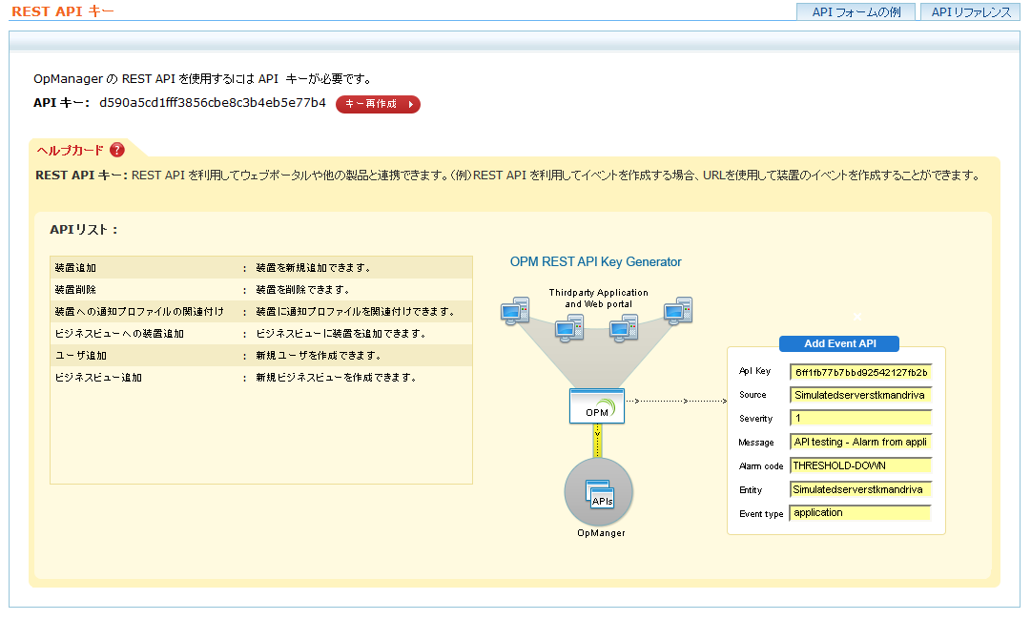The width and height of the screenshot is (1031, 620).
Task: Select the 装置追加 row in API list
Action: point(261,268)
